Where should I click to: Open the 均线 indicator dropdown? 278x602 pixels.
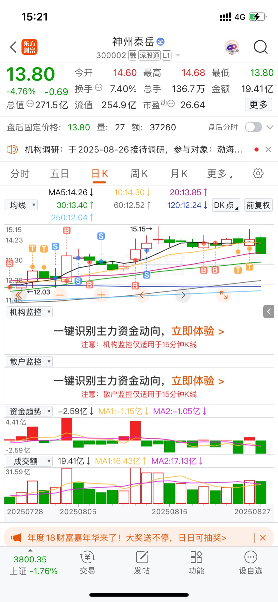pos(21,205)
